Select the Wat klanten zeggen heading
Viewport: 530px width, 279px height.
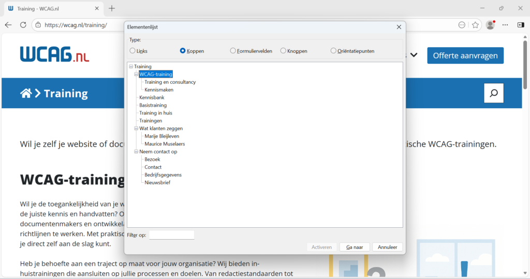[161, 128]
